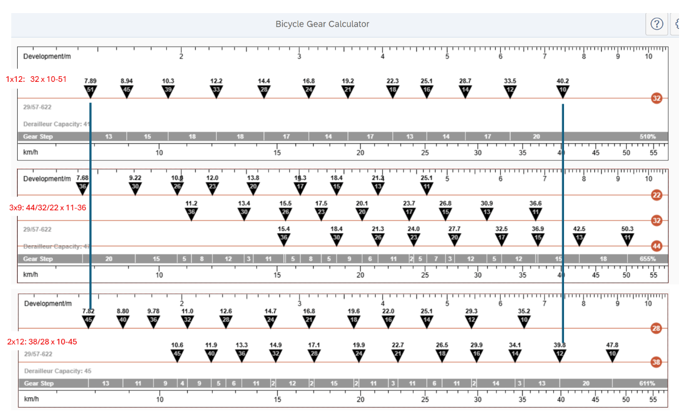Screen dimensions: 683x415
Task: Pick the 28-tooth sprocket marker labeled 17.1
Action: click(314, 355)
